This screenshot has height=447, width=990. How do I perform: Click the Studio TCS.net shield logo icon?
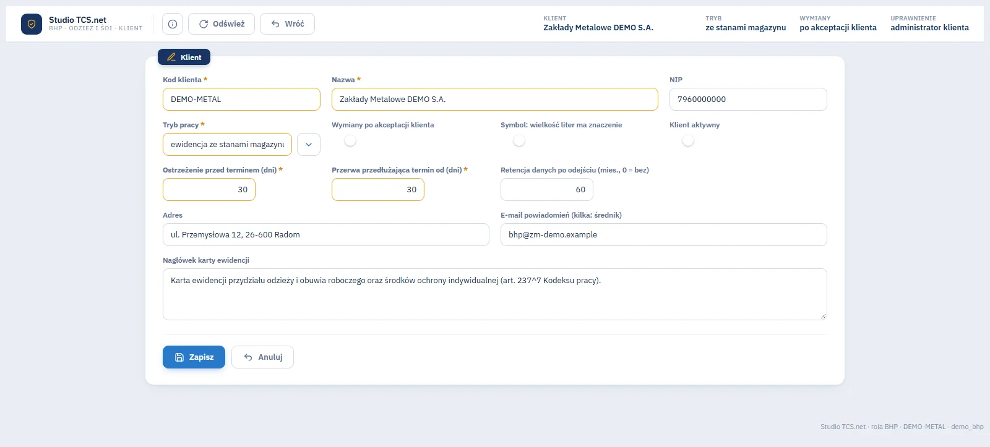coord(32,24)
